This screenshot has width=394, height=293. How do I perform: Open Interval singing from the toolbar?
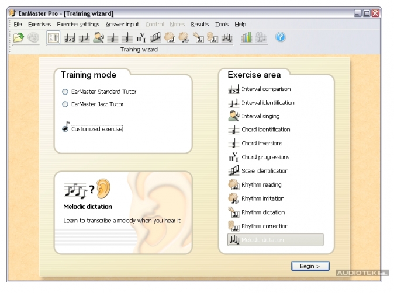click(x=98, y=37)
